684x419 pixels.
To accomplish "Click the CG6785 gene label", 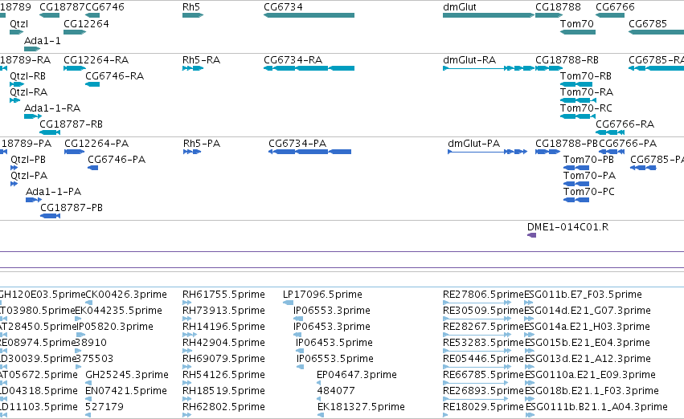I will pyautogui.click(x=648, y=24).
